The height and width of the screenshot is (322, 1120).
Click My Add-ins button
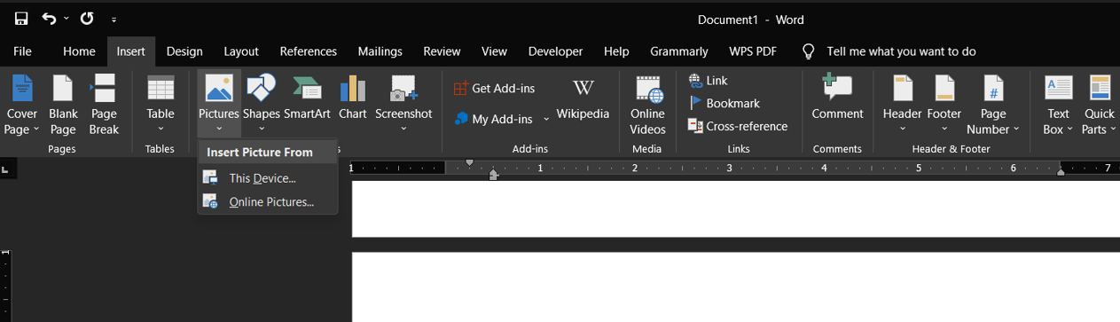493,119
